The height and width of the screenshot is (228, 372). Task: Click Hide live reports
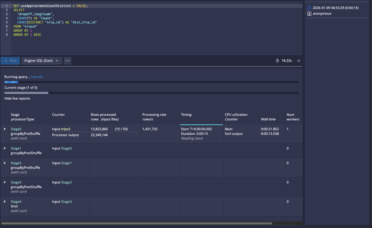tap(17, 98)
